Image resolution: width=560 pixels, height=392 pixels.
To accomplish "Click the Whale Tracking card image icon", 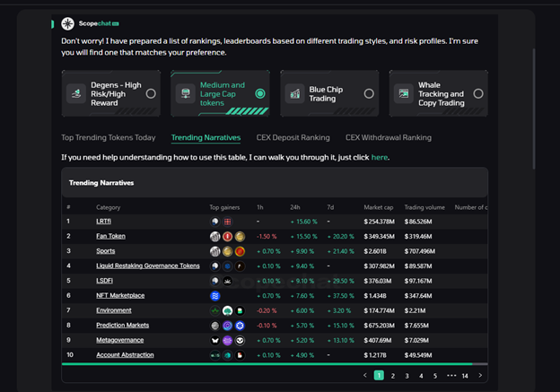I will (x=404, y=93).
